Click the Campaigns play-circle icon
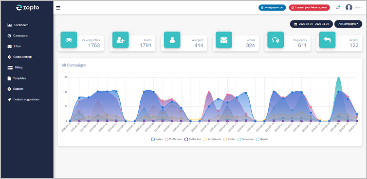The image size is (367, 179). point(9,36)
